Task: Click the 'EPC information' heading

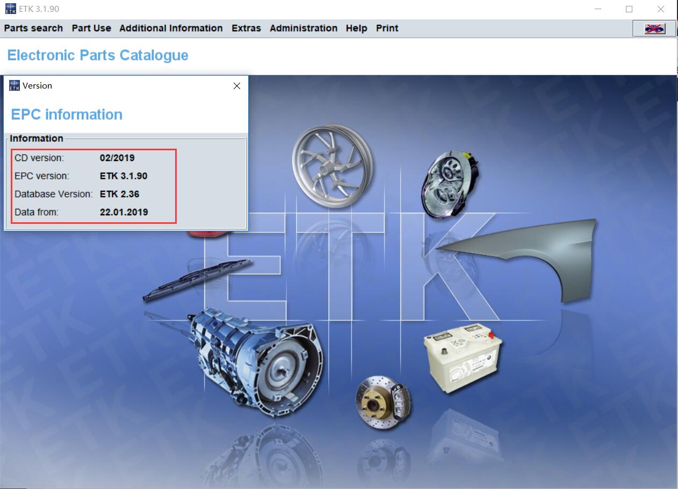Action: [67, 114]
